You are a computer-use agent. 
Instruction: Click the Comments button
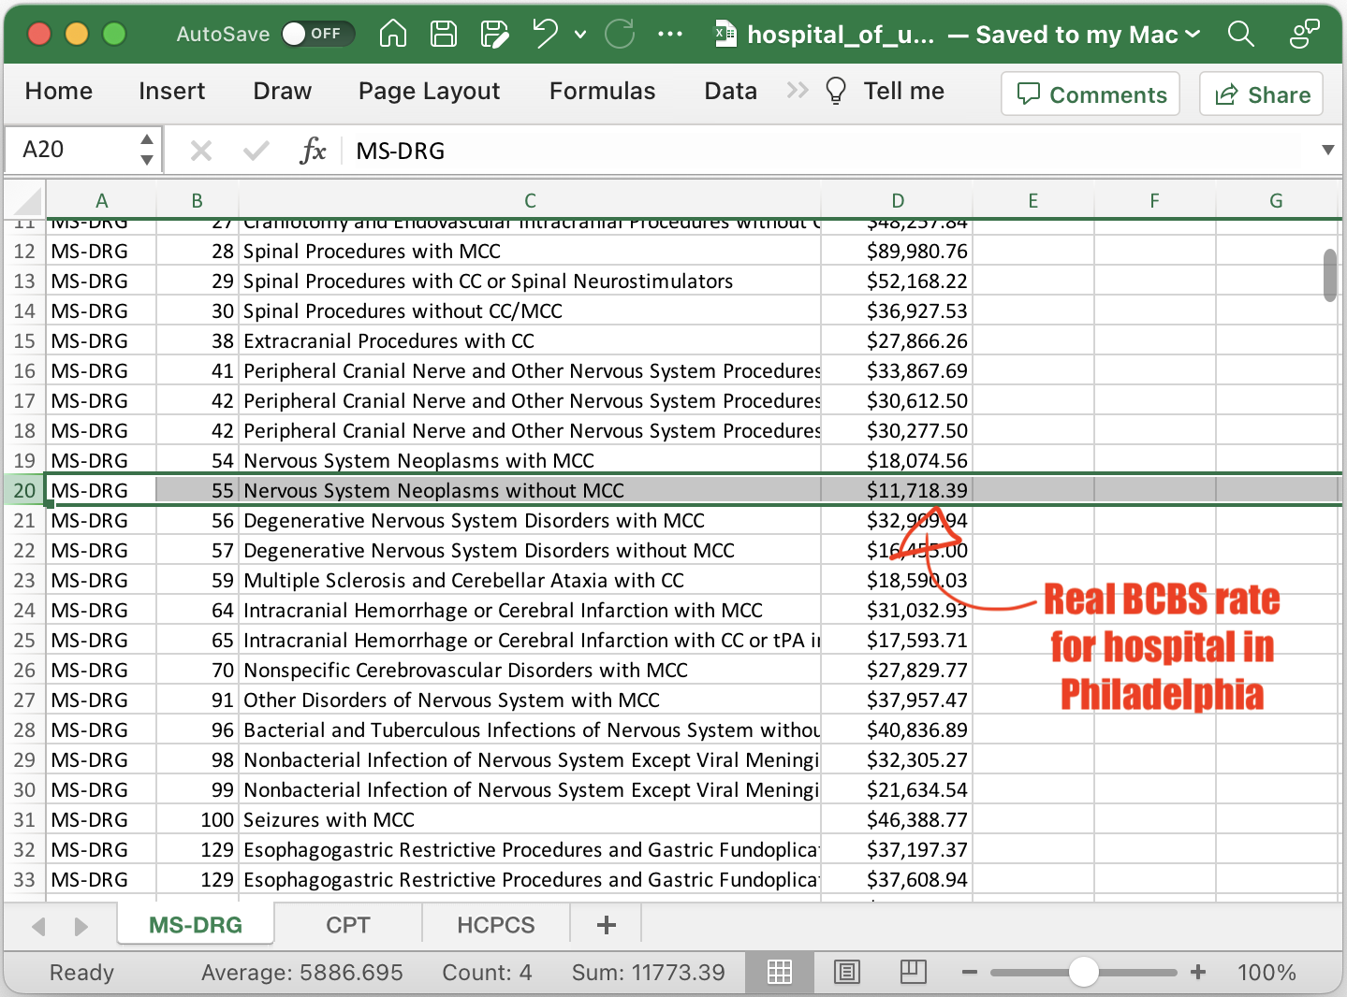click(x=1091, y=94)
